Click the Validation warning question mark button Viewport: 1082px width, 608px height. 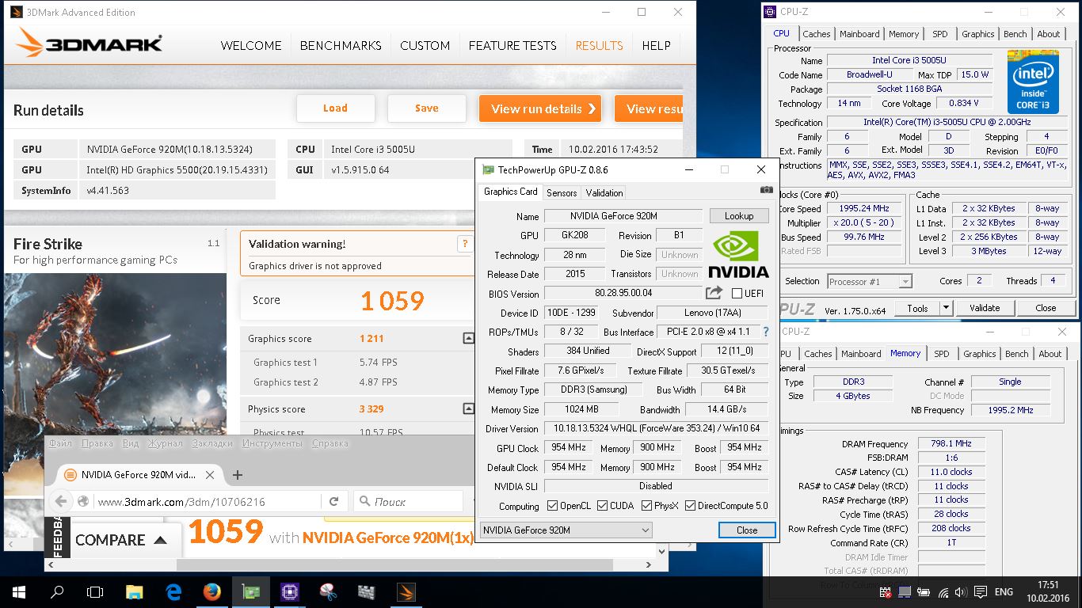[465, 244]
